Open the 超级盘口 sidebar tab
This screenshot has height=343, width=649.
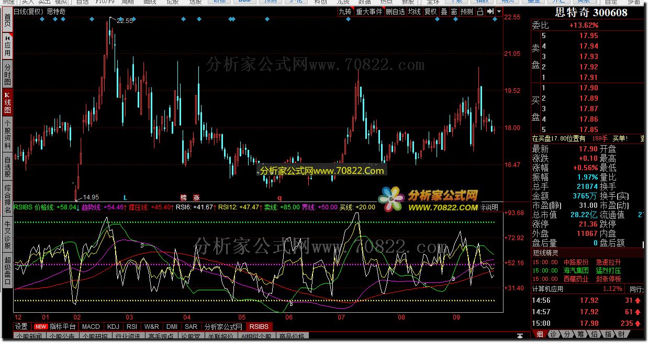pos(7,270)
